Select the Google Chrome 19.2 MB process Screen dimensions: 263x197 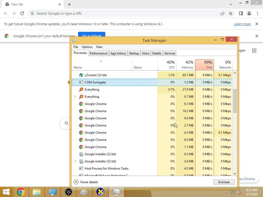tap(152, 111)
